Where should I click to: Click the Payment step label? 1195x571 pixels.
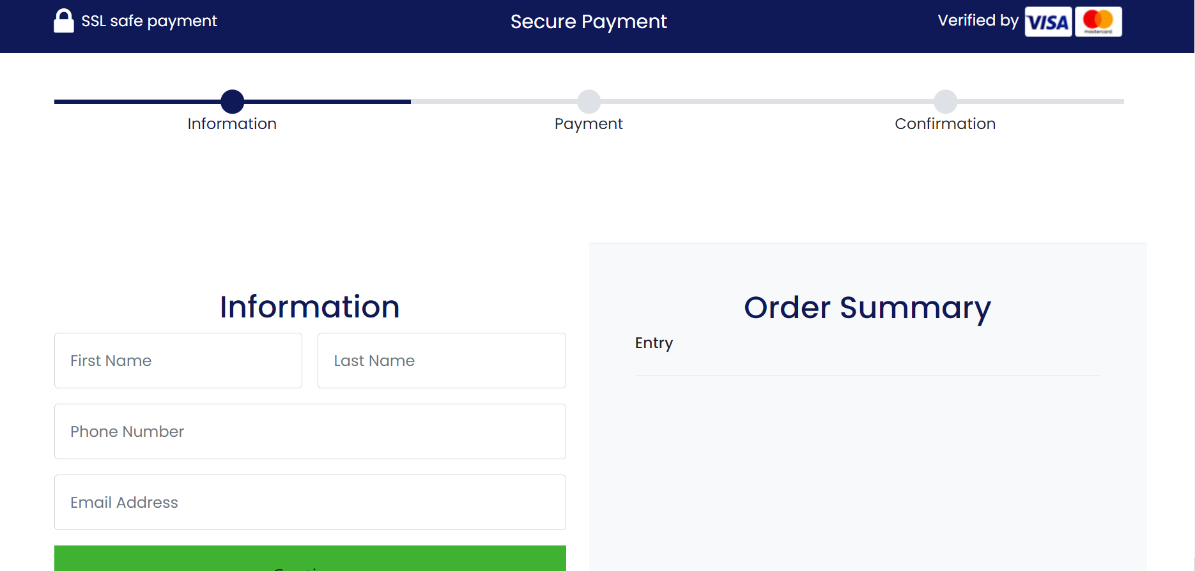[589, 124]
